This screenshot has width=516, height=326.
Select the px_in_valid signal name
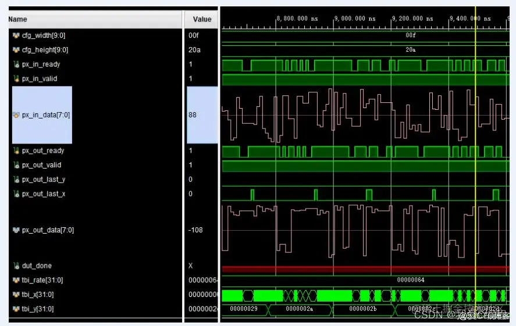(x=40, y=79)
